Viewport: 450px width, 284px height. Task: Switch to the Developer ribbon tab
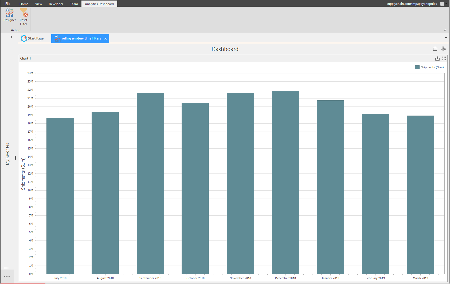coord(56,4)
